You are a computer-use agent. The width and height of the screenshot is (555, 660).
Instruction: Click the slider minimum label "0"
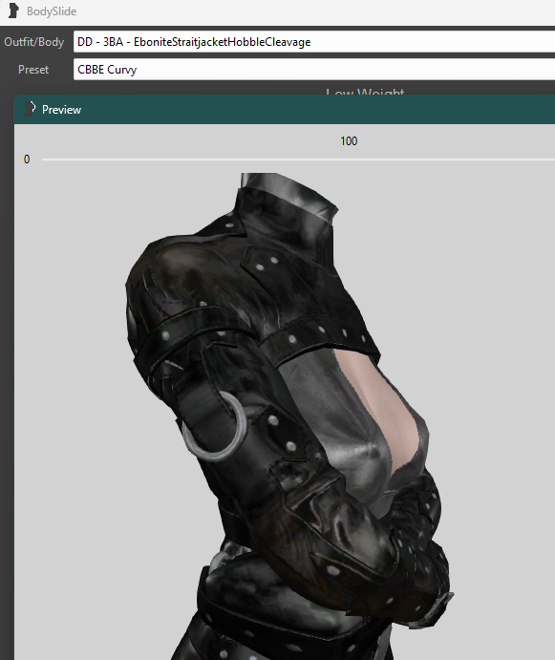(27, 160)
